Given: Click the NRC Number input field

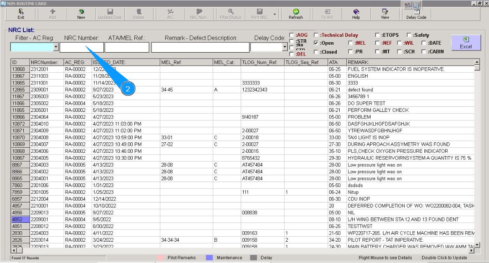Looking at the screenshot, I should click(82, 47).
